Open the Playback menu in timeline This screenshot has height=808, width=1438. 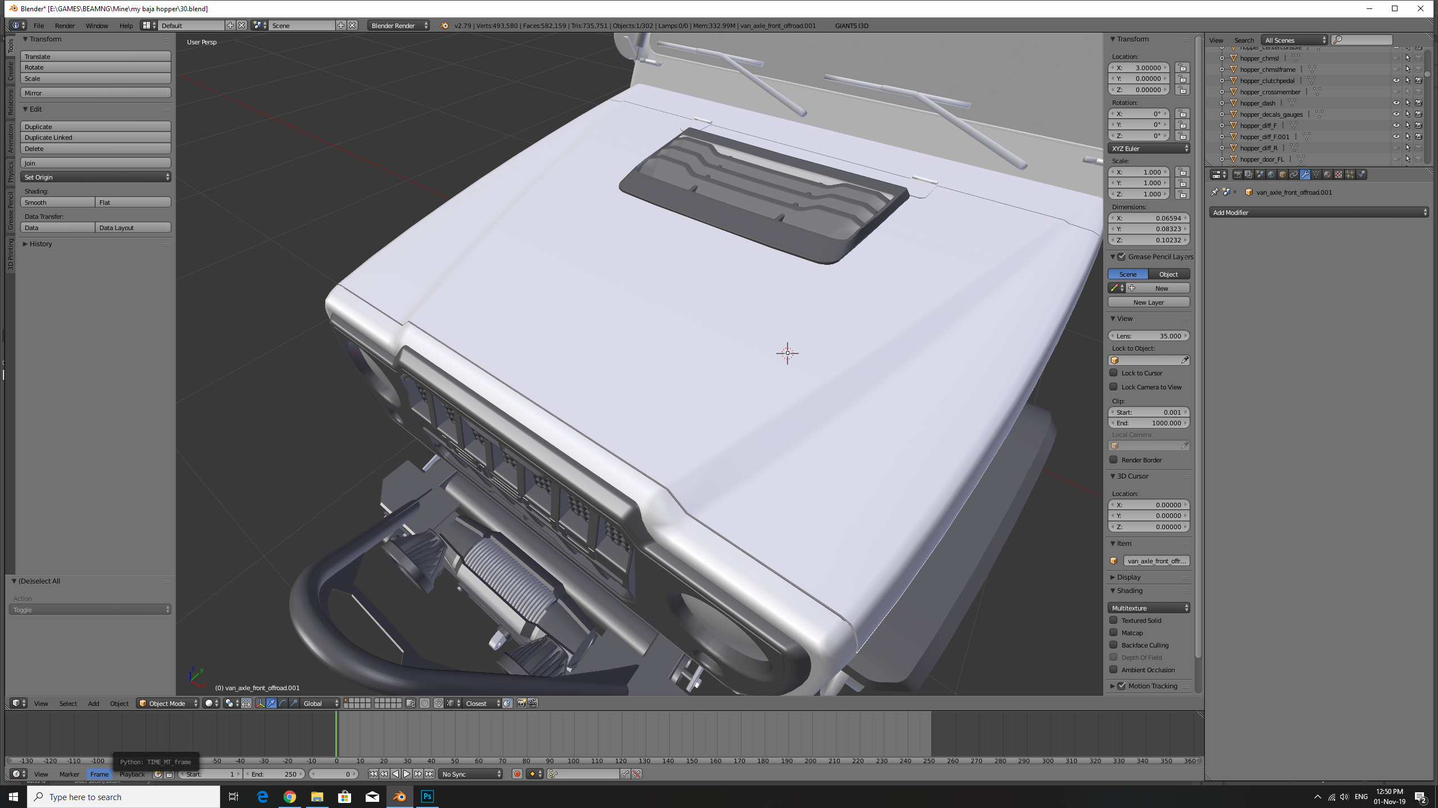(x=132, y=774)
